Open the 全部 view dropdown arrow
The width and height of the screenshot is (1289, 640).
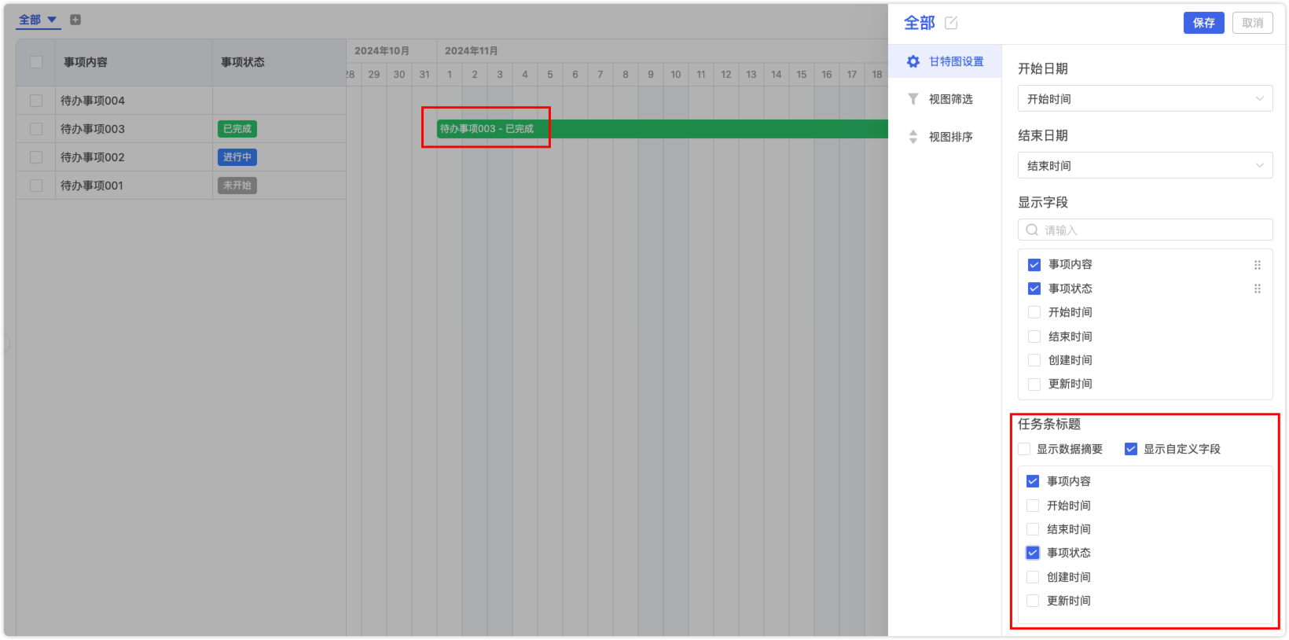click(52, 20)
